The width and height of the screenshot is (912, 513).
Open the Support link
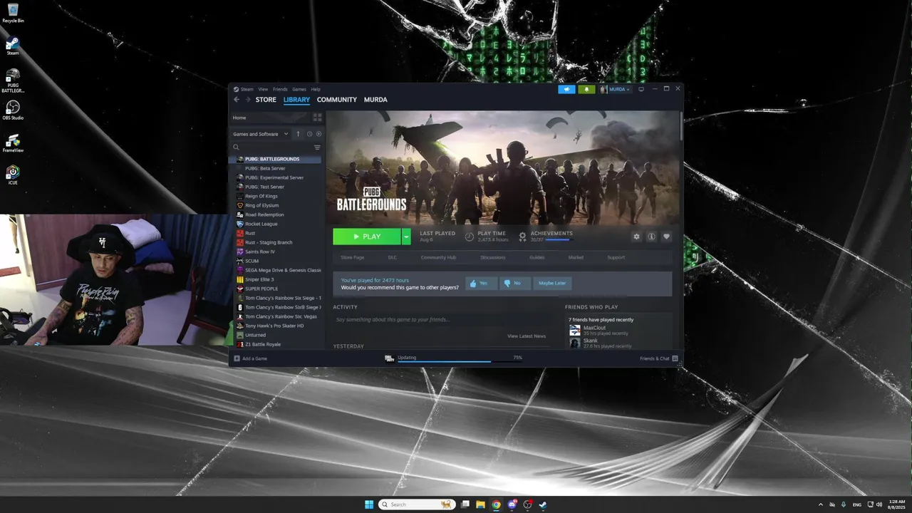[616, 257]
